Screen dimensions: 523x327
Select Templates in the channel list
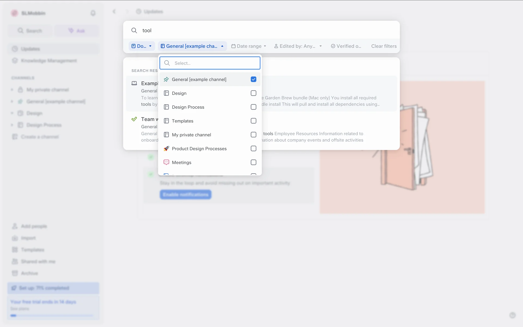[x=183, y=121]
